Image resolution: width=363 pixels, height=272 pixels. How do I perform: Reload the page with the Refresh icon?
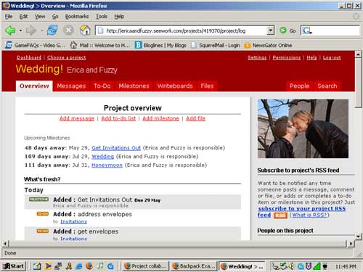52,30
